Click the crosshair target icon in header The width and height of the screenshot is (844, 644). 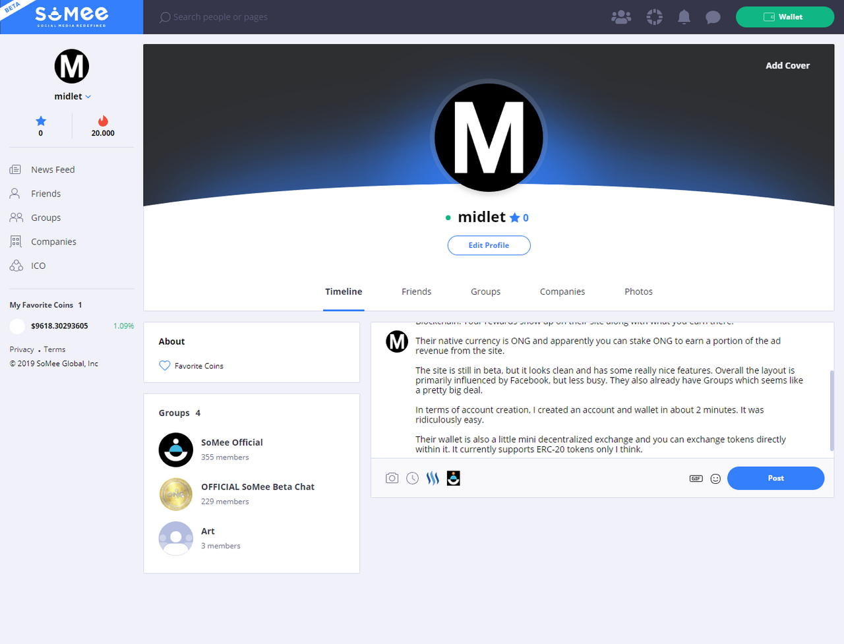click(654, 17)
